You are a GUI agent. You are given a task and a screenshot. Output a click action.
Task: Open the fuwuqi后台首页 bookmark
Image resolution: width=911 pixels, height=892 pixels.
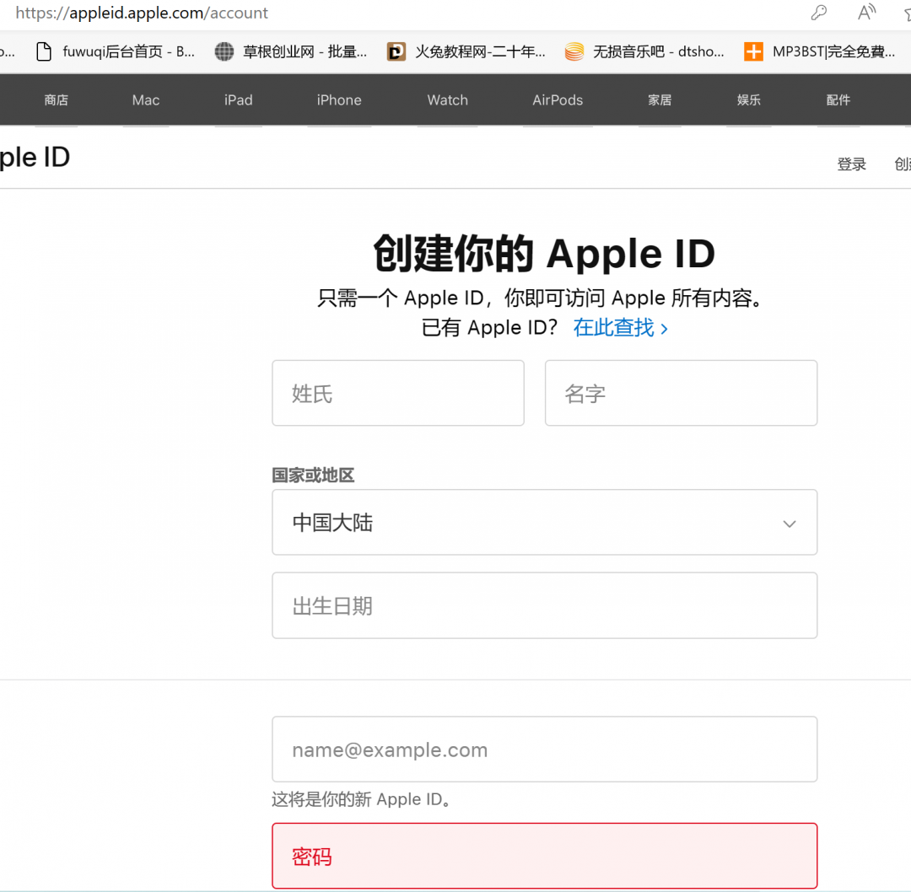coord(115,51)
